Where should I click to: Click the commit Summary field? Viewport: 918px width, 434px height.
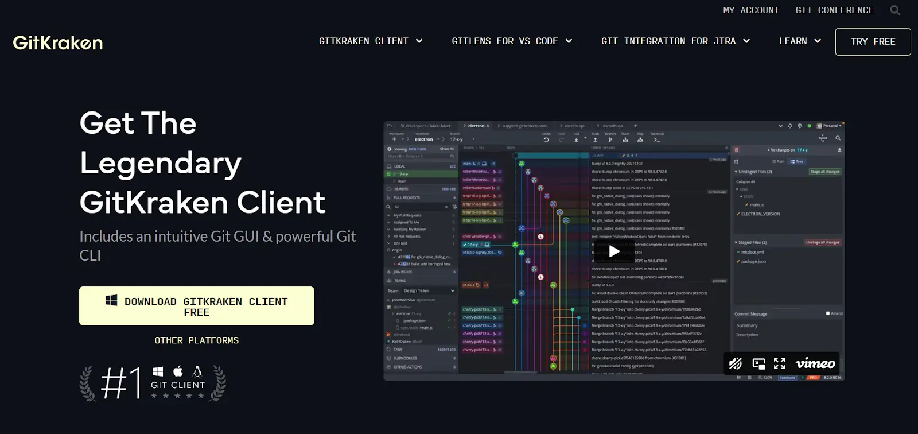coord(788,325)
